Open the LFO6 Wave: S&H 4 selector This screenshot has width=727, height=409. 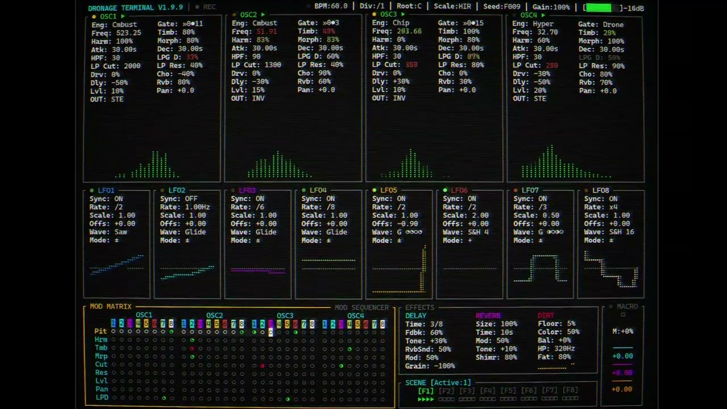tap(466, 232)
